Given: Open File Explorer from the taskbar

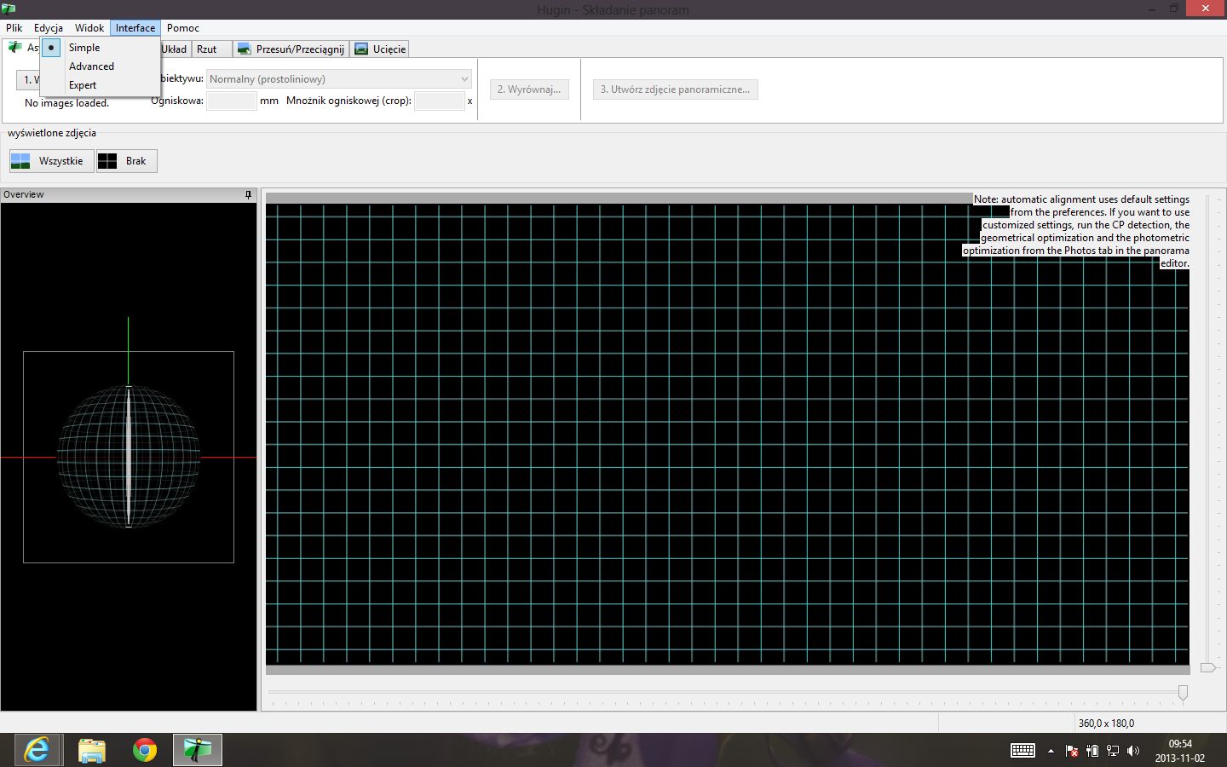Looking at the screenshot, I should point(91,750).
